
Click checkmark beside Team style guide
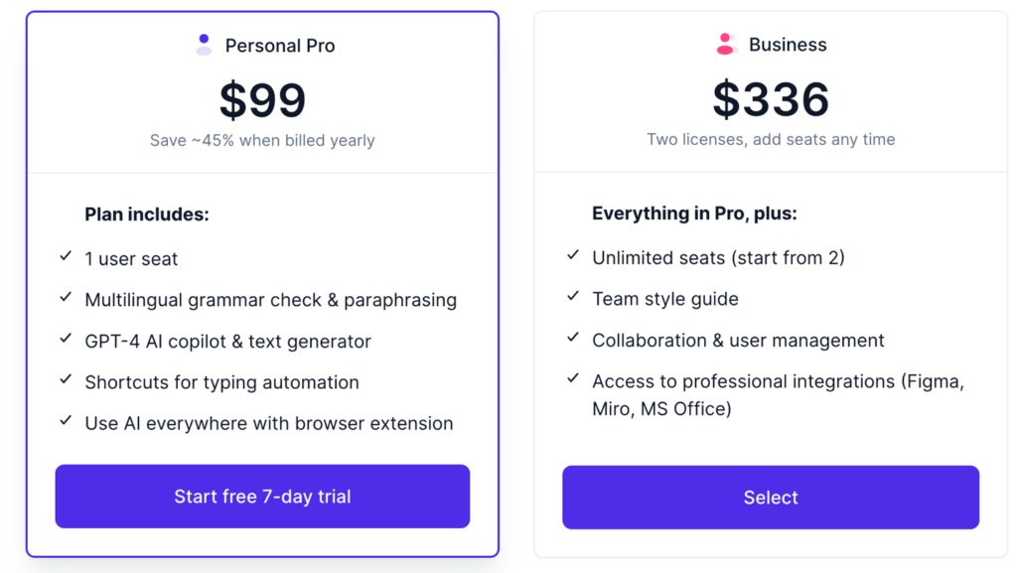click(x=573, y=296)
